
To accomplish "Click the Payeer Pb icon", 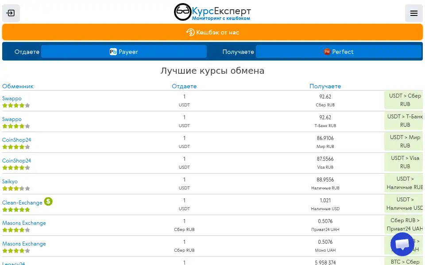I will click(113, 52).
